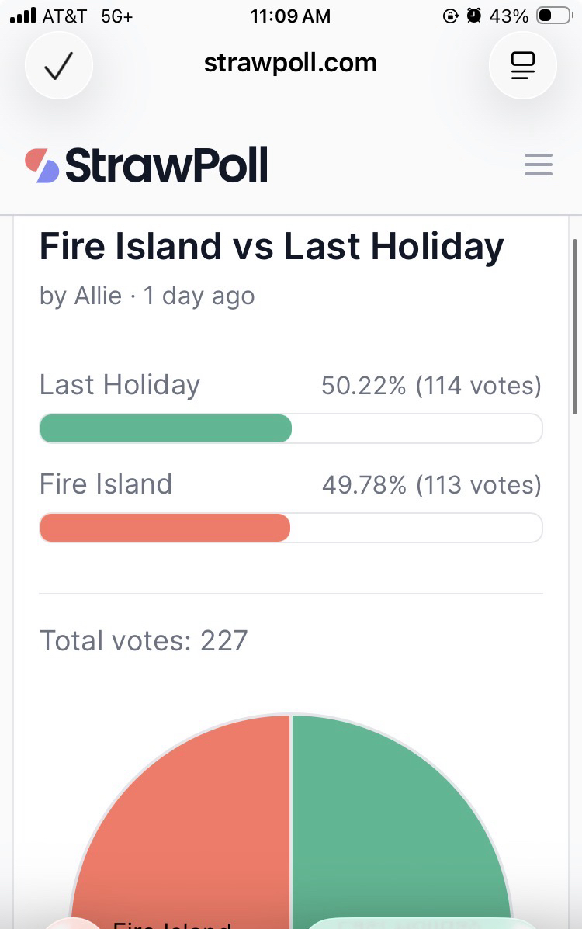Select the Last Holiday option label
582x929 pixels.
[x=120, y=385]
